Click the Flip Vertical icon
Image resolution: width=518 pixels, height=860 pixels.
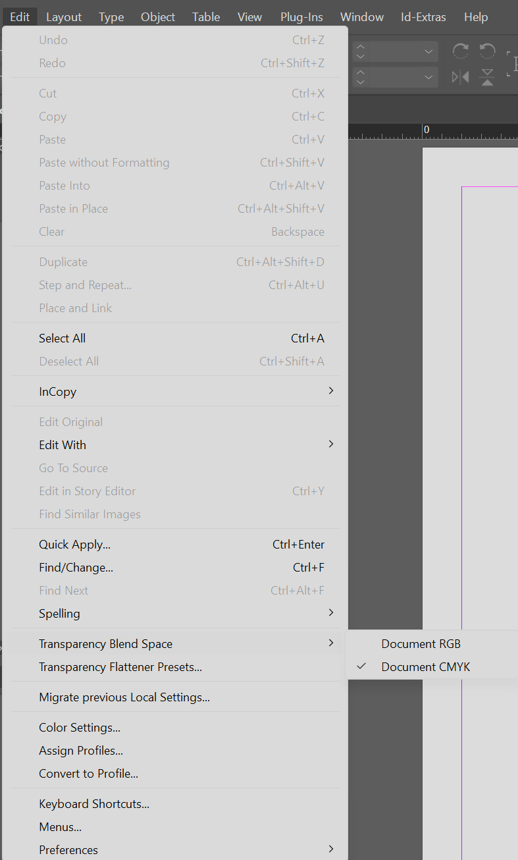(487, 77)
